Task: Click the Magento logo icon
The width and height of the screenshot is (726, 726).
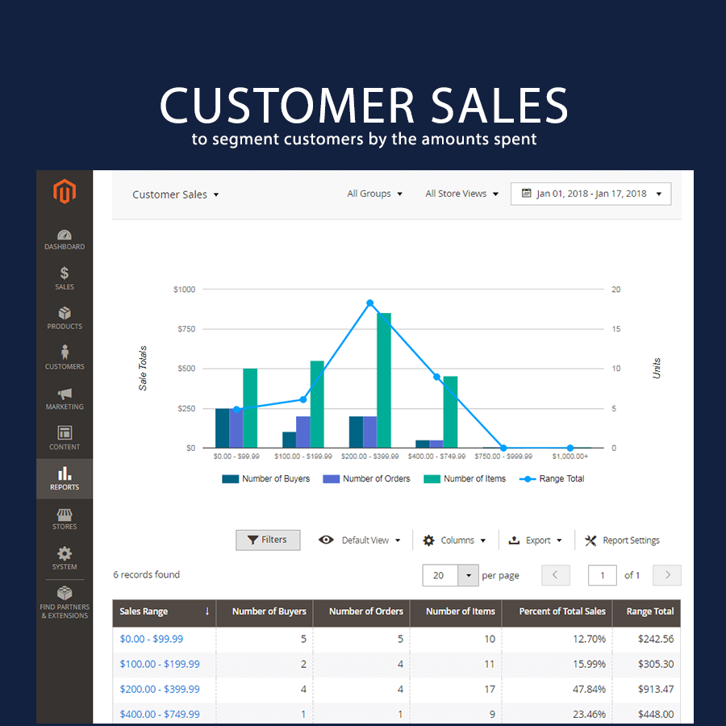Action: click(x=65, y=192)
